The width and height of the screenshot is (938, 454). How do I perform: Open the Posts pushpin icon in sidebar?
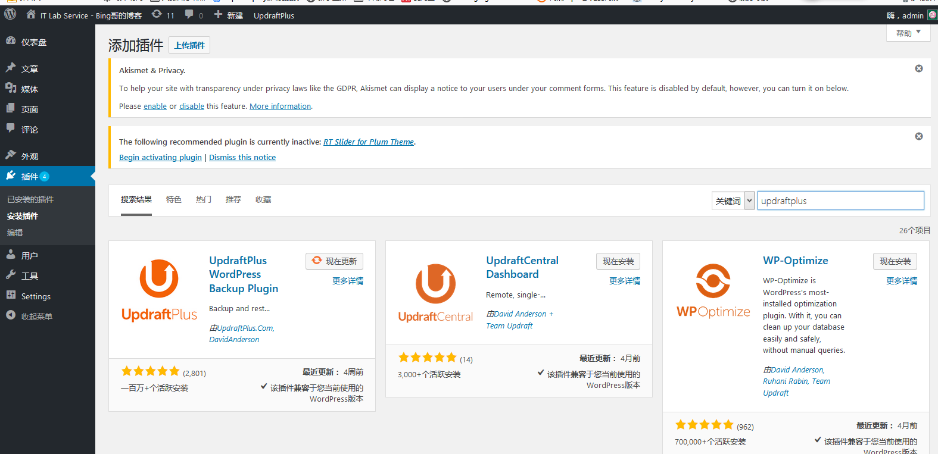[11, 68]
